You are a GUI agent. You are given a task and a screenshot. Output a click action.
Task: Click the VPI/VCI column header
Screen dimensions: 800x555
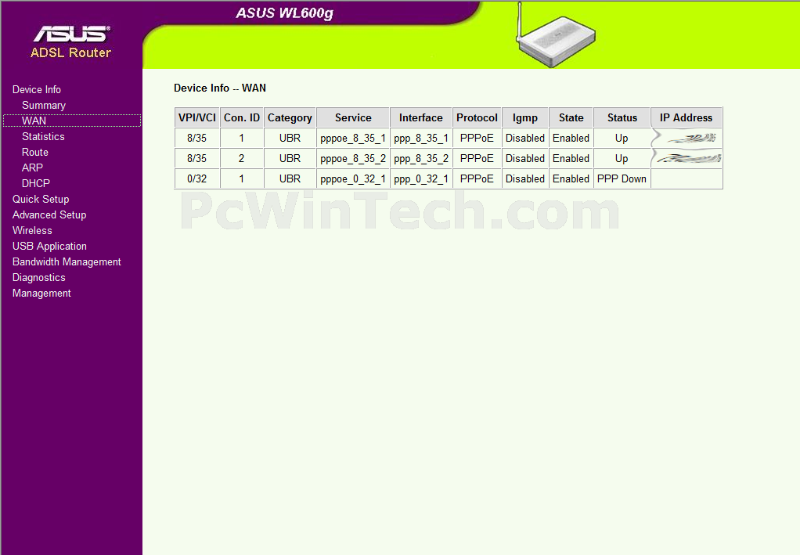197,118
